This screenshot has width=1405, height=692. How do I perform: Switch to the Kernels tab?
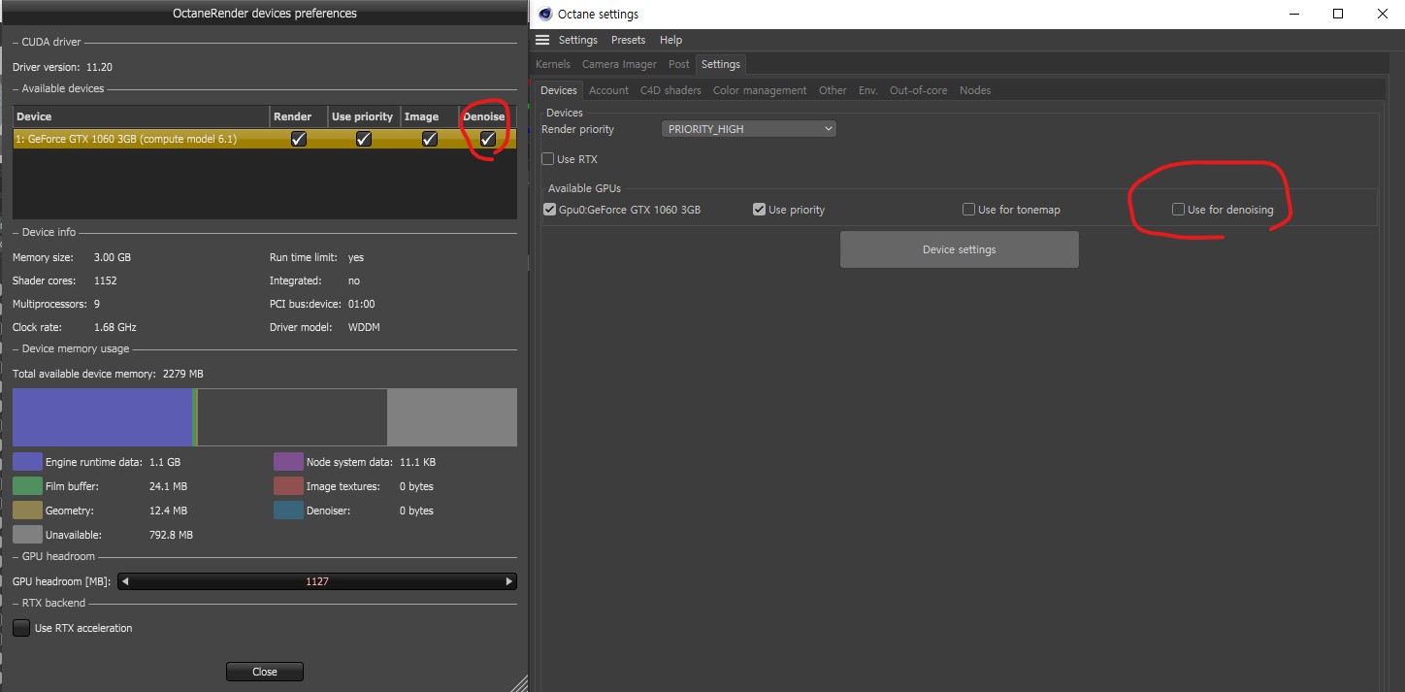553,64
